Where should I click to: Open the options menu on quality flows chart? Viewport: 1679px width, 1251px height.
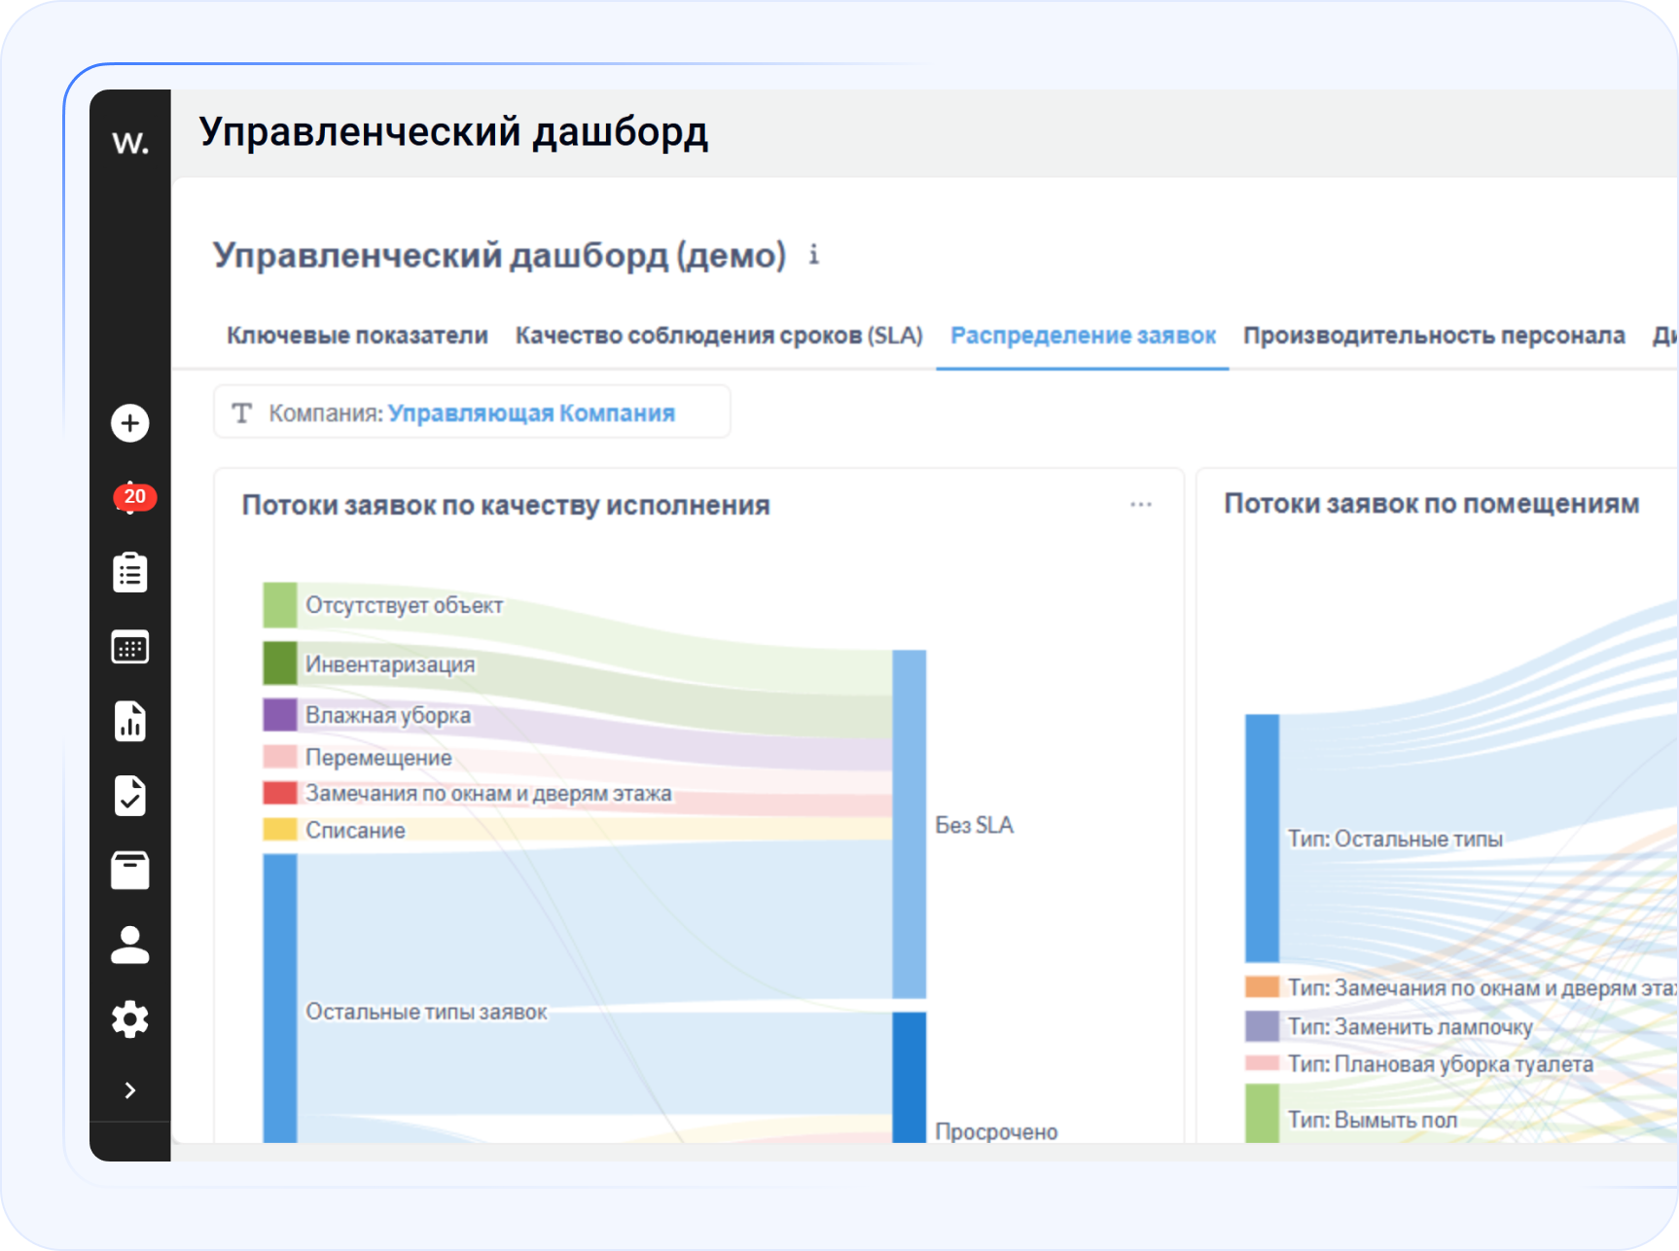click(x=1140, y=504)
